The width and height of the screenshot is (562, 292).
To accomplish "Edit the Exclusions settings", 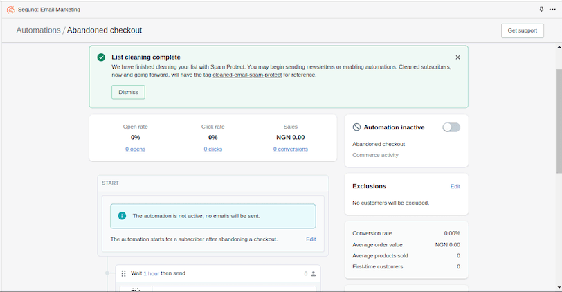I will coord(455,186).
